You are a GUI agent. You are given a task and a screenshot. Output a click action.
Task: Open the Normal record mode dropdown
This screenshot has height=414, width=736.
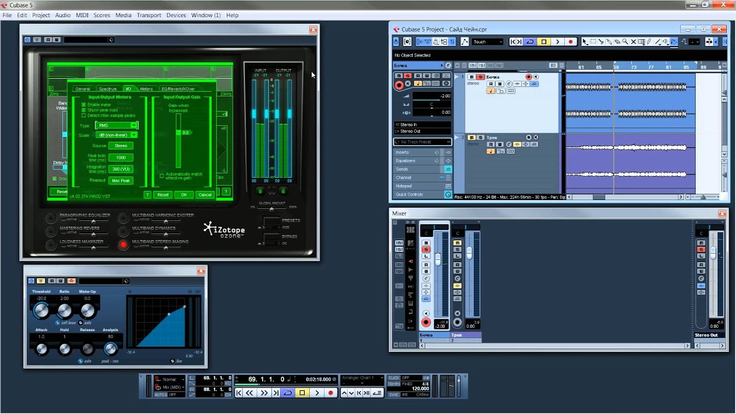tap(174, 379)
